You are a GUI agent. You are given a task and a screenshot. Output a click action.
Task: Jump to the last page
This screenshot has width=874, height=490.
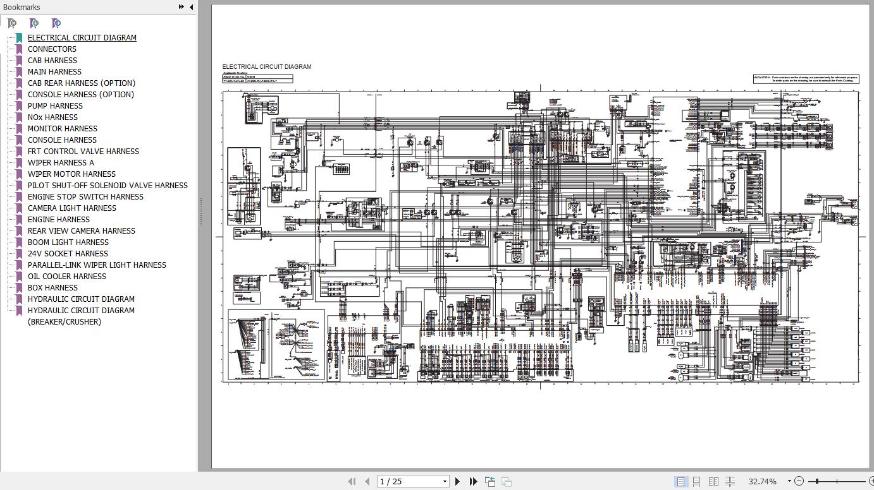click(x=473, y=481)
